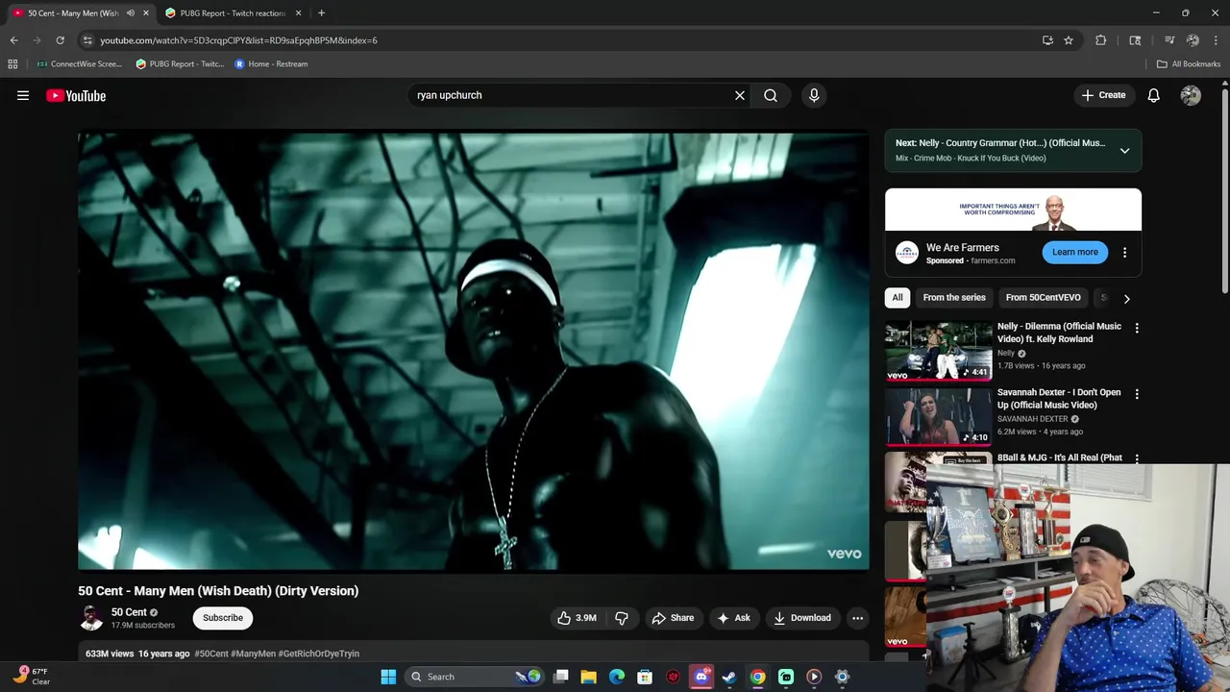Open the YouTube guide hamburger menu
Screen dimensions: 1230x692
(x=23, y=95)
